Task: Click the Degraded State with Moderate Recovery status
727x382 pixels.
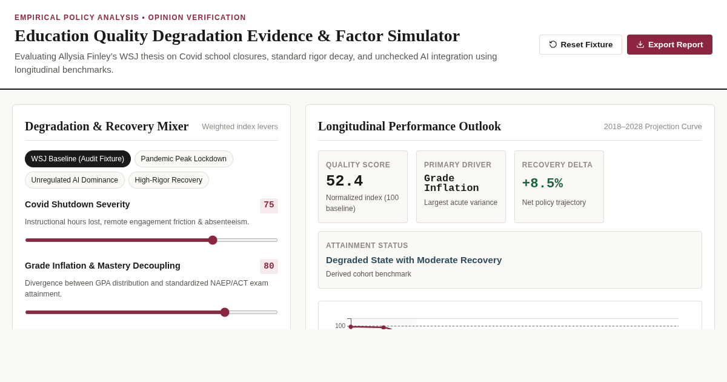Action: [414, 260]
